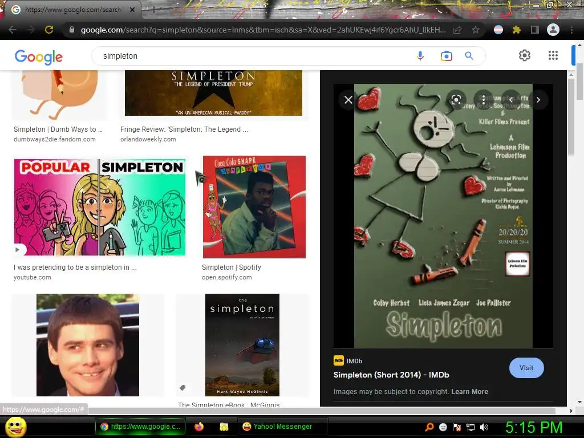Screen dimensions: 584x438
Task: Open the Simpleton Legend of President Trump thumbnail
Action: coord(213,93)
